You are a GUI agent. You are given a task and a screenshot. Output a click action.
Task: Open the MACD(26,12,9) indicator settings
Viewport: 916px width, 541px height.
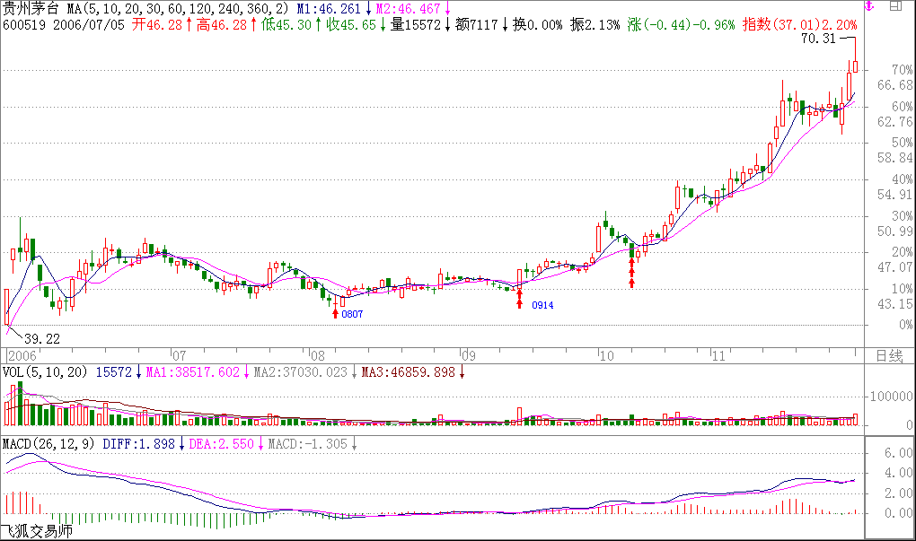pos(49,443)
